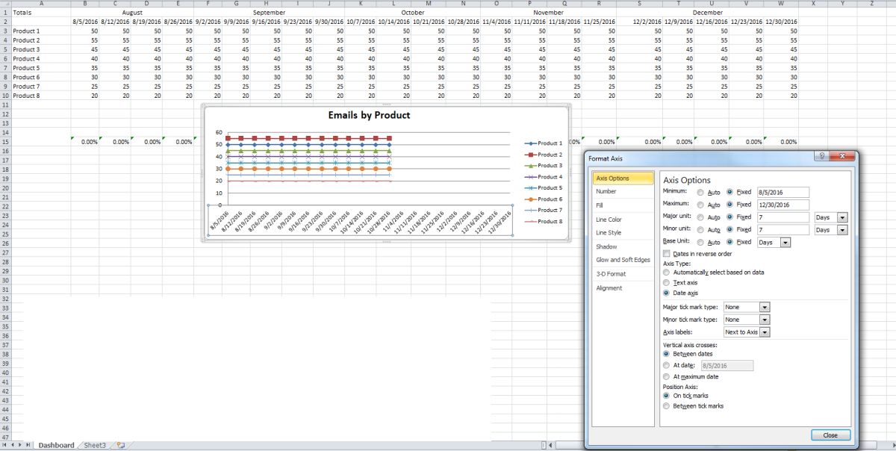Select cell labeled Totals

41,13
